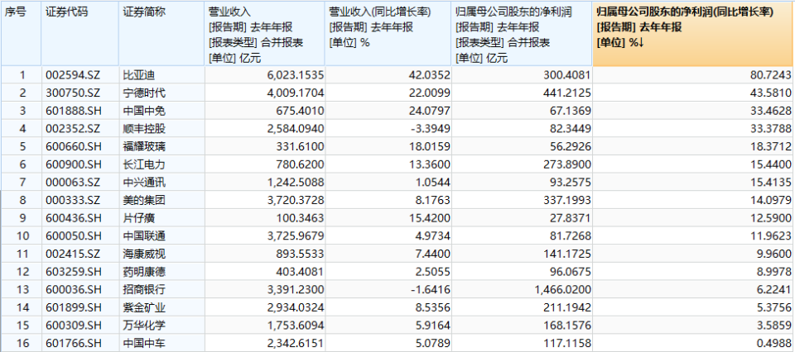Select the 宁德时代 row name
Screen dimensions: 795x352
click(x=144, y=93)
